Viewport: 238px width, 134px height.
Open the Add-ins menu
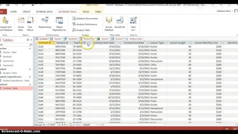click(134, 24)
